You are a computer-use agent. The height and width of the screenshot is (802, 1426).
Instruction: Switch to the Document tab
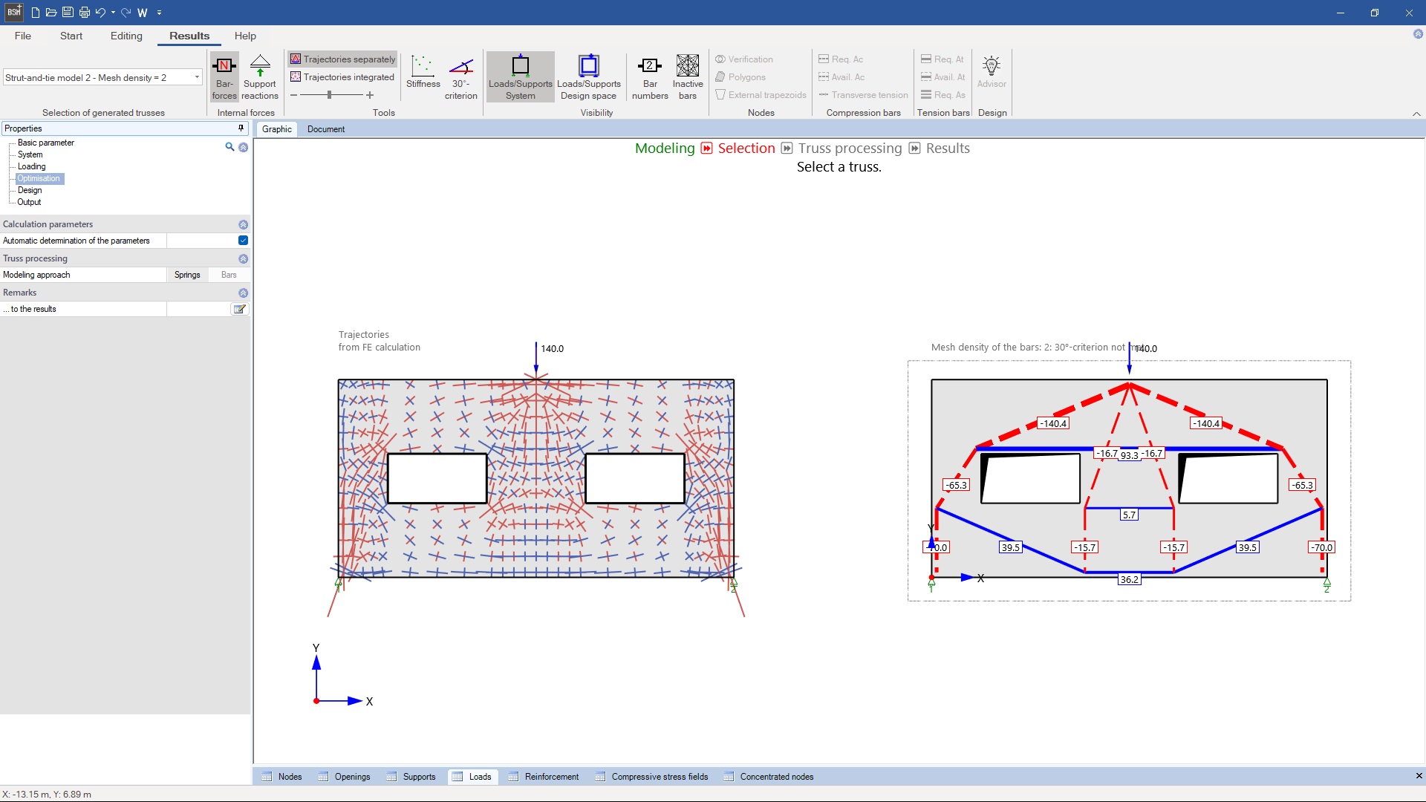[x=325, y=128]
